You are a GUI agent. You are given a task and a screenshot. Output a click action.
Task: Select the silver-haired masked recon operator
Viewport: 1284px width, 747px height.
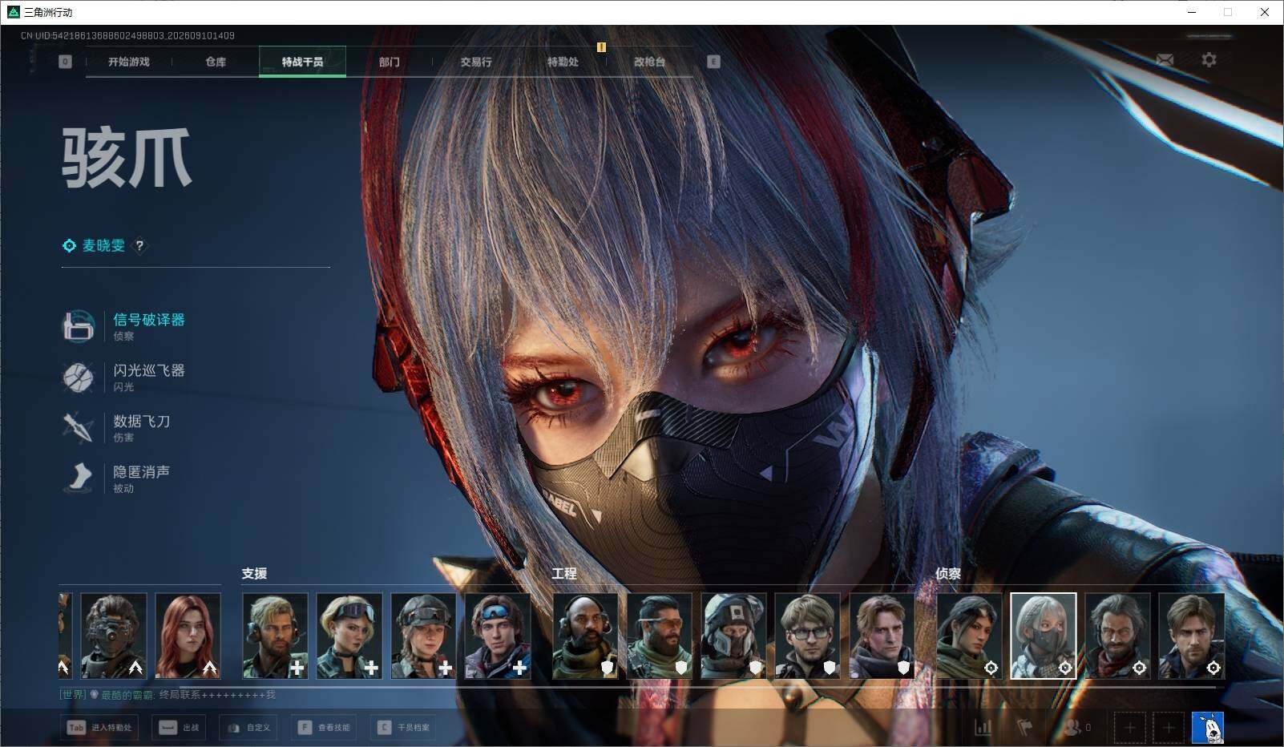(1044, 636)
